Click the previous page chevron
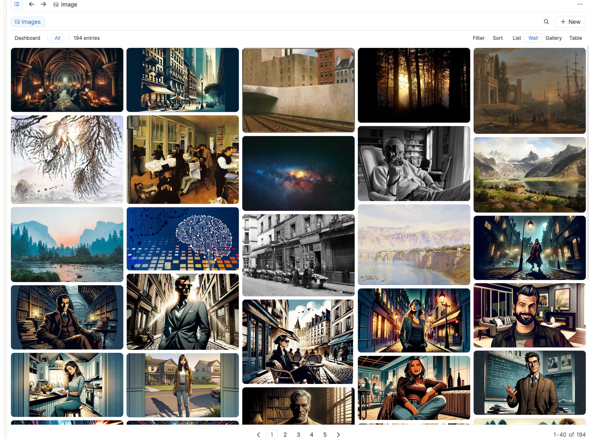The width and height of the screenshot is (589, 439). 258,435
